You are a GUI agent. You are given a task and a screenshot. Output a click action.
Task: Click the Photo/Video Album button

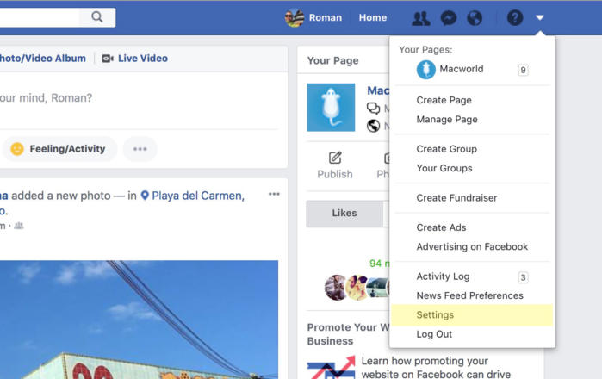42,59
